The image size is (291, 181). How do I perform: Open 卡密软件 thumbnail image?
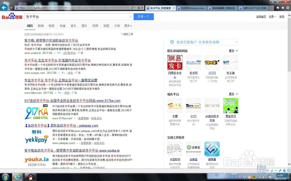(x=175, y=149)
